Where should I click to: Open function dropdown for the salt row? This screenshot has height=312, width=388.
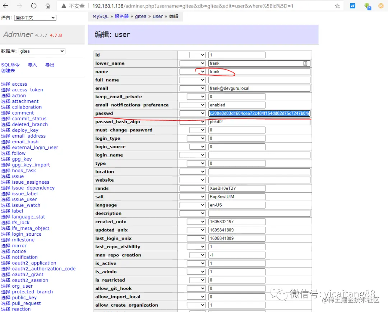click(193, 197)
